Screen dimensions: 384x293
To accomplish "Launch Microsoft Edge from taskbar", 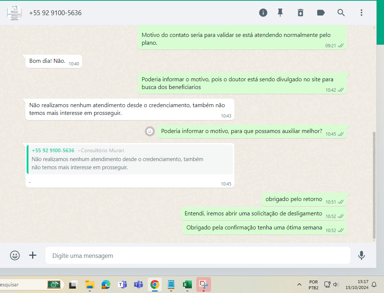I will click(x=106, y=285).
